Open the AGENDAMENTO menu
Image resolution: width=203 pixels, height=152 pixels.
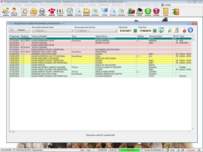[31, 5]
